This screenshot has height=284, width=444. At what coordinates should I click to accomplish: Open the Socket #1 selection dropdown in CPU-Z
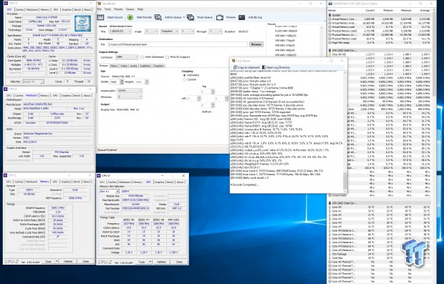(x=34, y=82)
